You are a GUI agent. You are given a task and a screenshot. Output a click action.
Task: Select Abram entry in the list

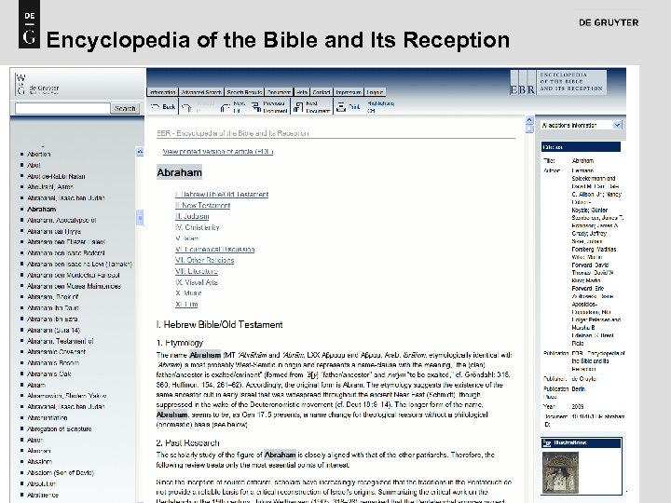pyautogui.click(x=36, y=385)
